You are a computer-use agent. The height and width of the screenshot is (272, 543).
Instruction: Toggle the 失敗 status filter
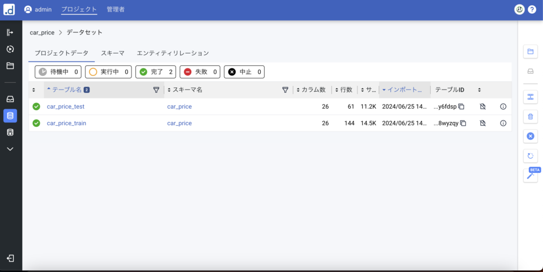(200, 72)
